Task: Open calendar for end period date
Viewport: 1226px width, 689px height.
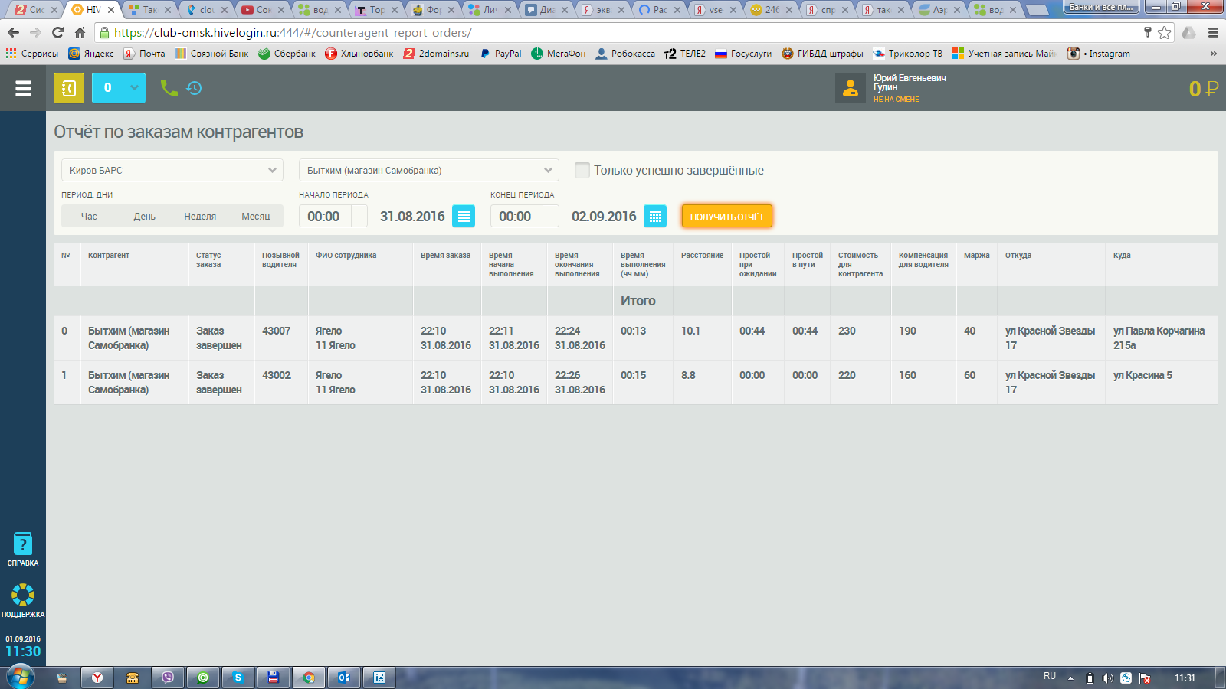Action: (655, 217)
